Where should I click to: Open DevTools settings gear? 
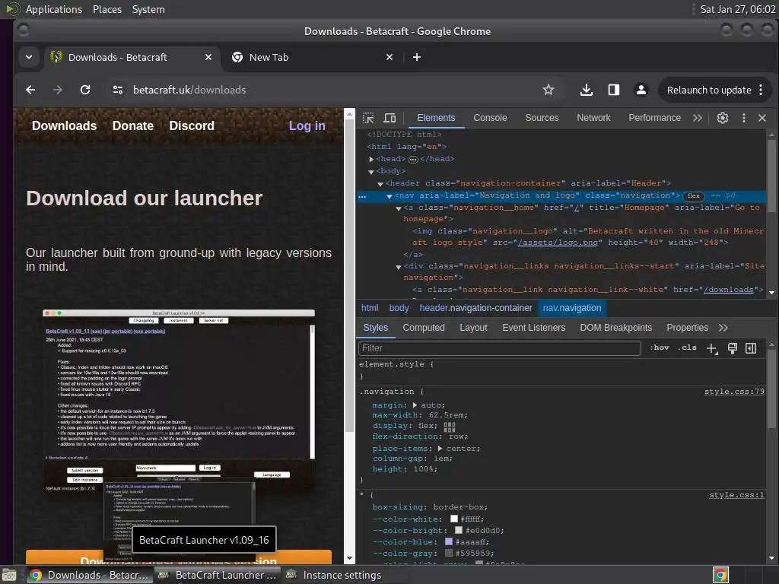point(723,118)
